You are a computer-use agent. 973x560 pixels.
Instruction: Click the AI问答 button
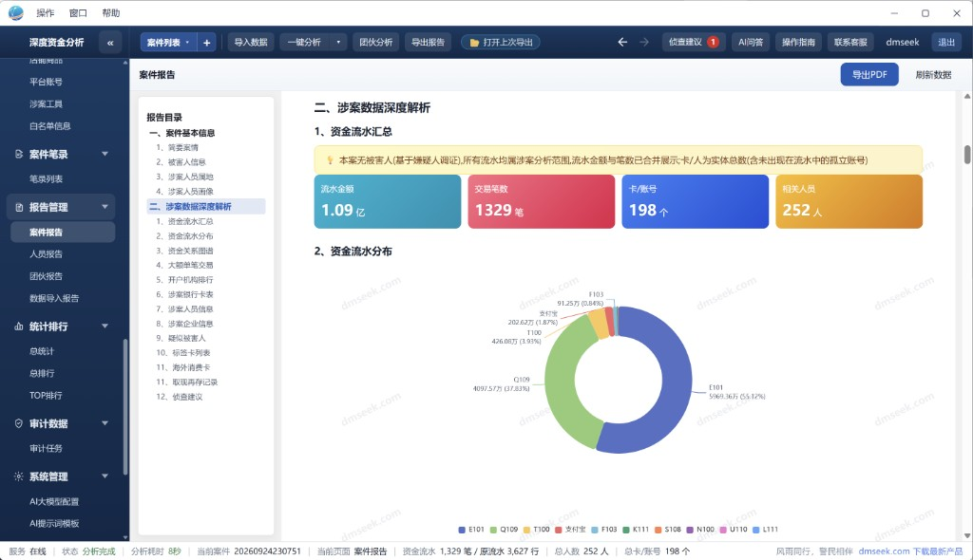(x=751, y=42)
